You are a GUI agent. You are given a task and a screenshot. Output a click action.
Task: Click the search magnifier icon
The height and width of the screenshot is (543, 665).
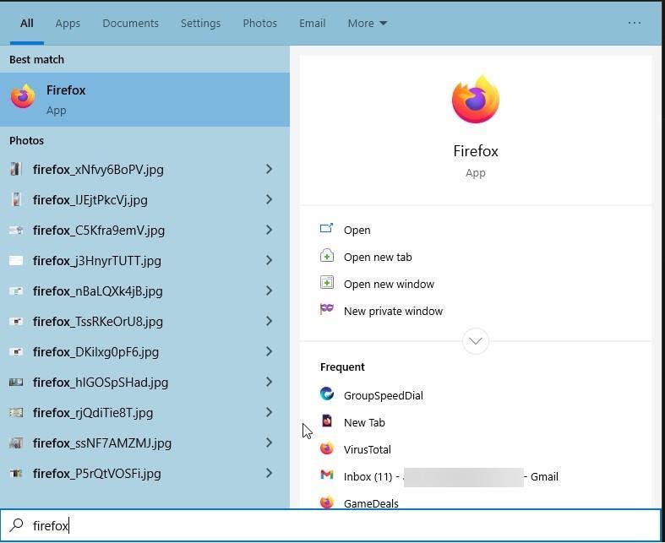[x=17, y=525]
